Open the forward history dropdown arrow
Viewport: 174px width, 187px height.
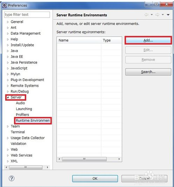(162, 14)
